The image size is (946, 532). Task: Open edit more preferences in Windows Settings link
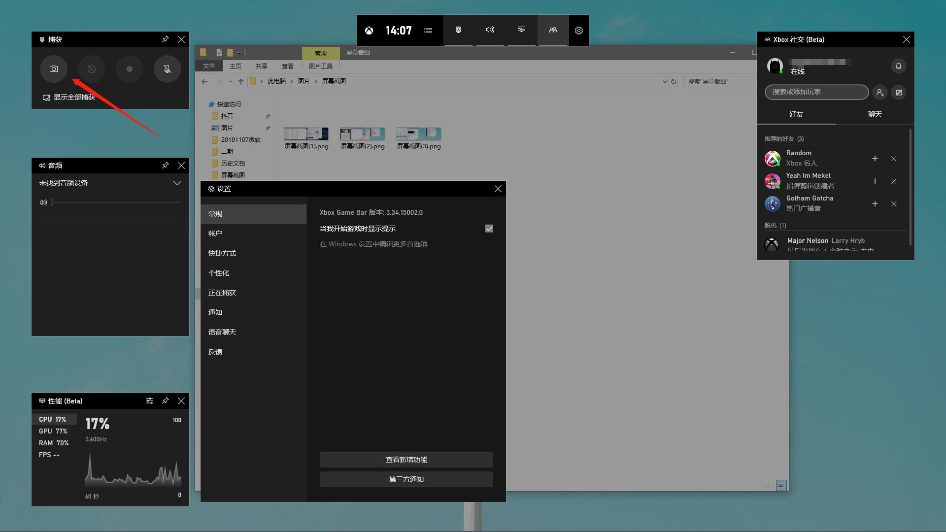click(373, 244)
